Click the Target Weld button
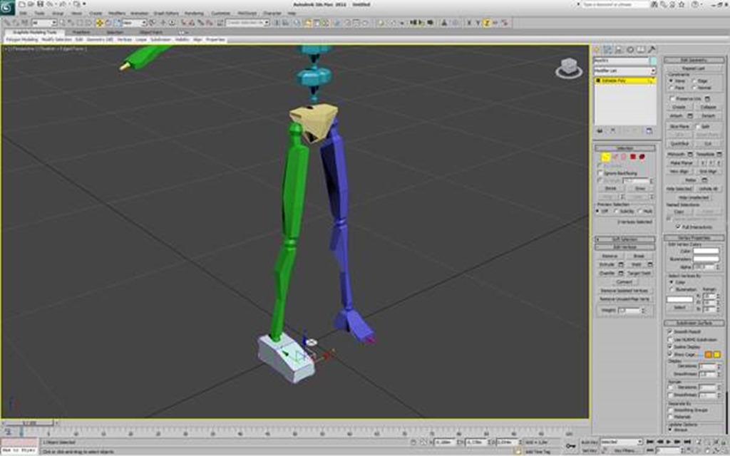The width and height of the screenshot is (730, 456). 640,273
